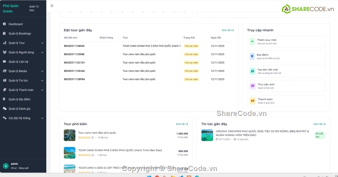Viewport: 338px width, 177px height.
Task: Expand the Quản lý Media chevron
Action: (42, 71)
